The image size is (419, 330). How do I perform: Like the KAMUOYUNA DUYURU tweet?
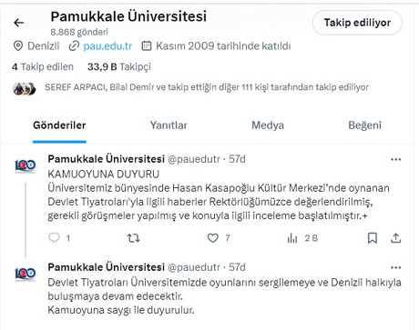click(x=213, y=238)
